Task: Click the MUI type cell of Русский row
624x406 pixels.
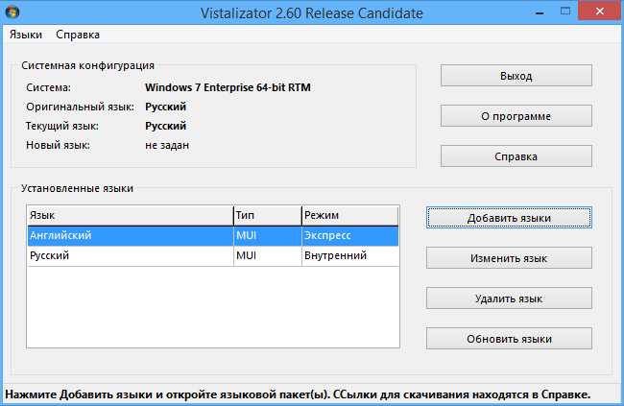Action: point(266,256)
